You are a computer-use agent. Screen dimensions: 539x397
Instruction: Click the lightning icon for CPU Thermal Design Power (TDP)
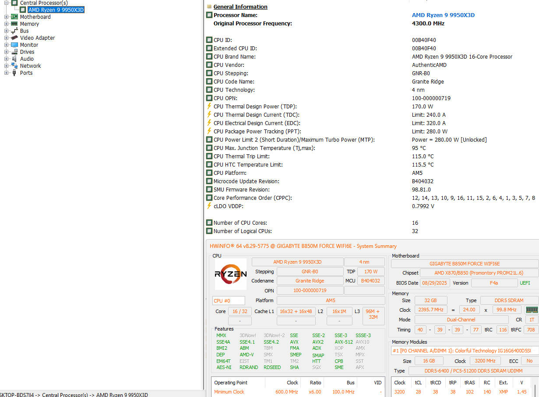pyautogui.click(x=209, y=107)
